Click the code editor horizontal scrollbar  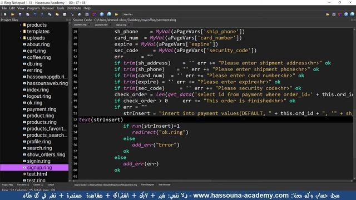tap(212, 181)
